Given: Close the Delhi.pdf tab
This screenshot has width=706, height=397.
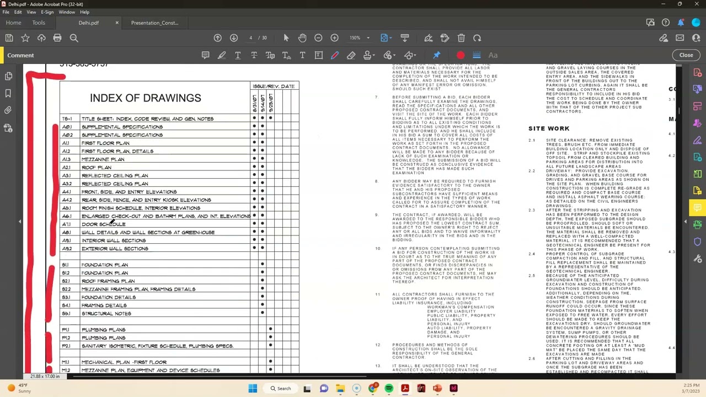Looking at the screenshot, I should 117,23.
